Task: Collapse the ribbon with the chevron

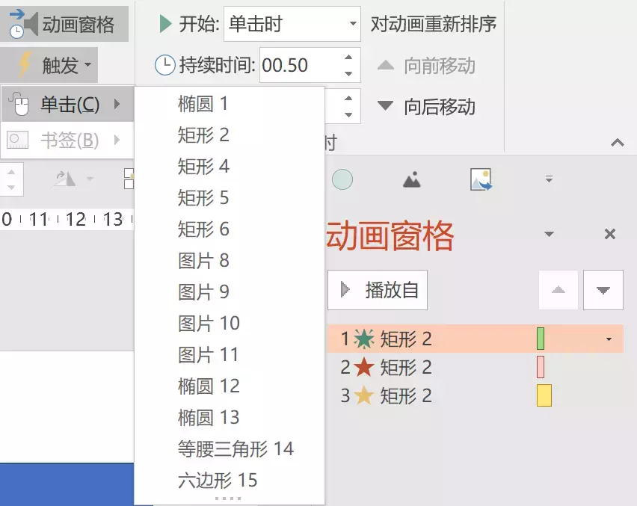Action: tap(617, 142)
